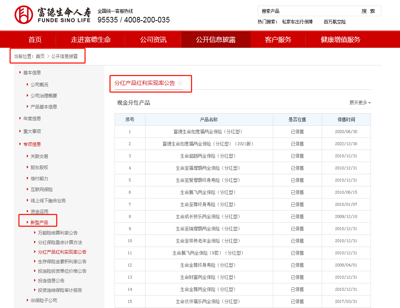This screenshot has width=400, height=308.
Task: Open 万能险结算利率公告 sub-item
Action: tap(58, 233)
